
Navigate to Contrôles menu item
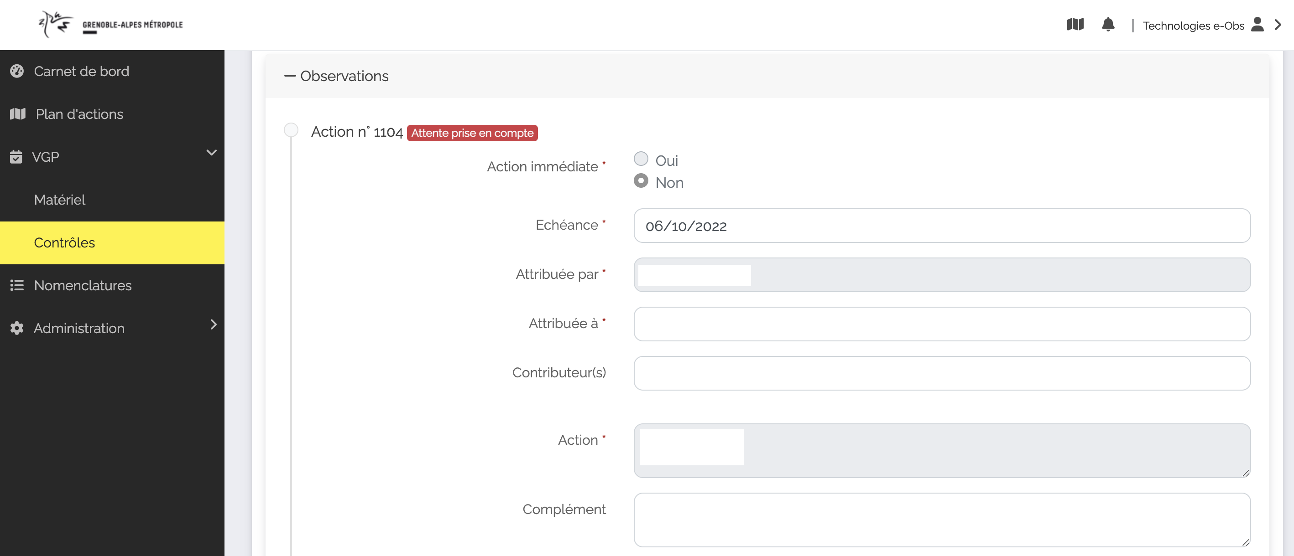pyautogui.click(x=63, y=243)
